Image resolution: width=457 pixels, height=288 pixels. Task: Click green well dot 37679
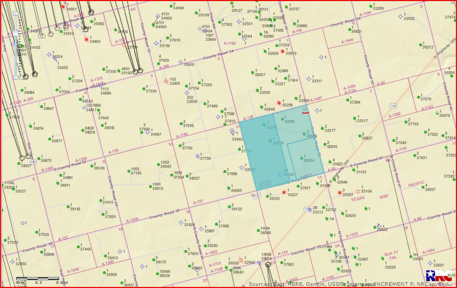pos(418,97)
